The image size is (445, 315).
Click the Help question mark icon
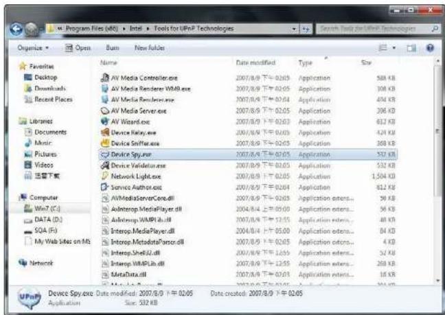point(430,48)
